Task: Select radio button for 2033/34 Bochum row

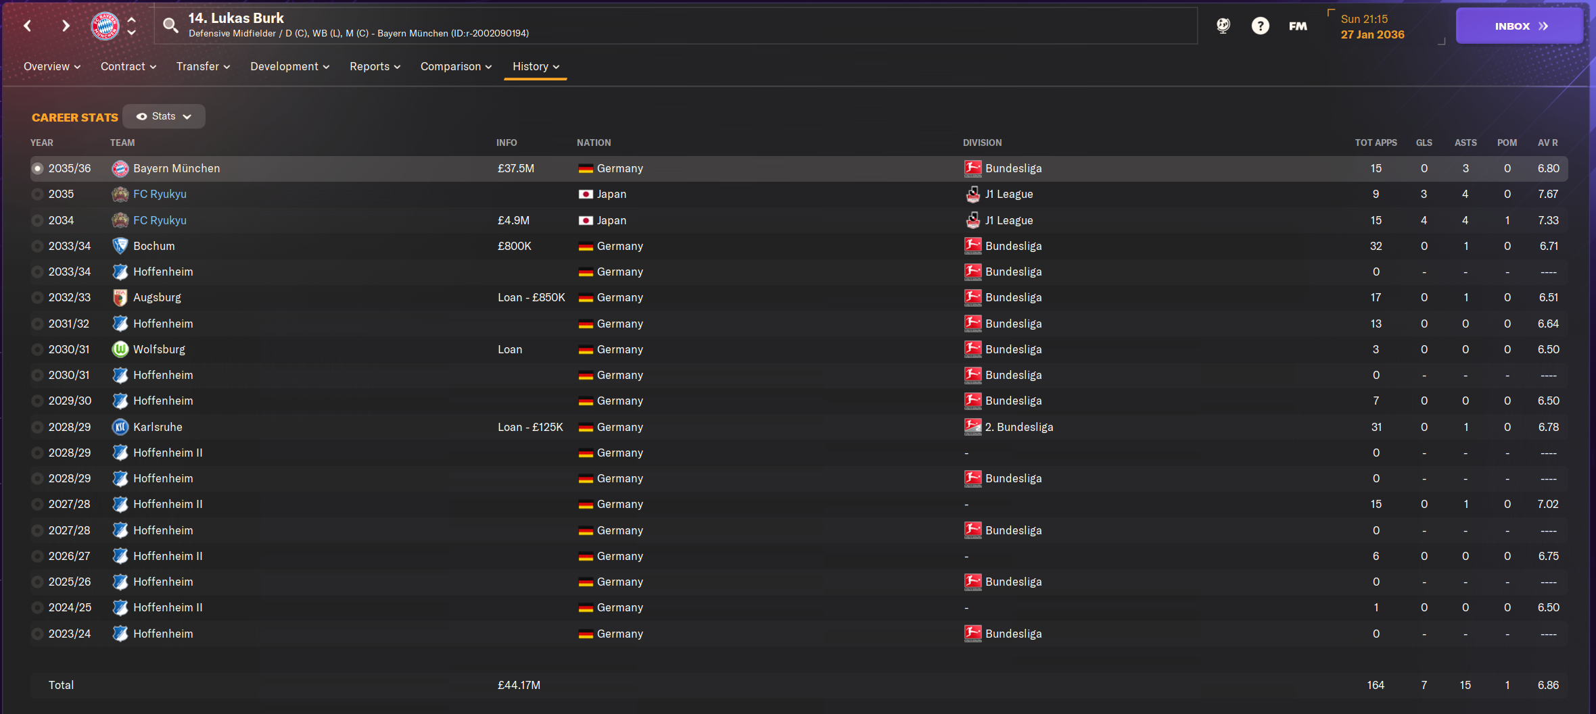Action: 38,246
